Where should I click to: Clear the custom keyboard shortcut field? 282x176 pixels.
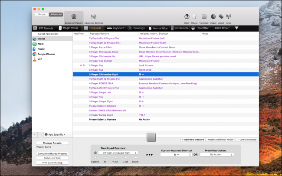coord(190,155)
